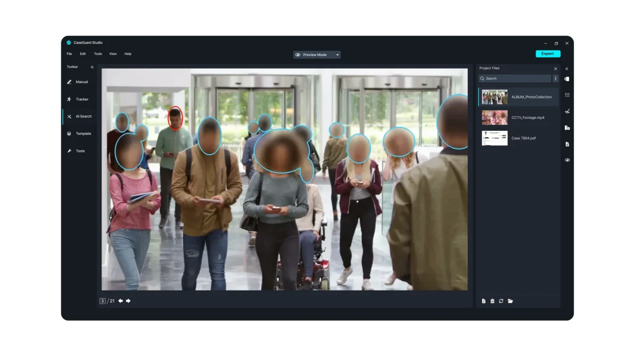Open the Tools wrench section
634x356 pixels.
pyautogui.click(x=76, y=151)
